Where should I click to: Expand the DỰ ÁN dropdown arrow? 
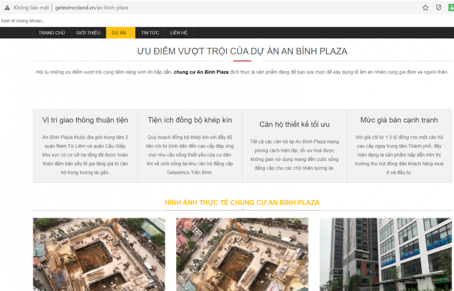tap(131, 33)
